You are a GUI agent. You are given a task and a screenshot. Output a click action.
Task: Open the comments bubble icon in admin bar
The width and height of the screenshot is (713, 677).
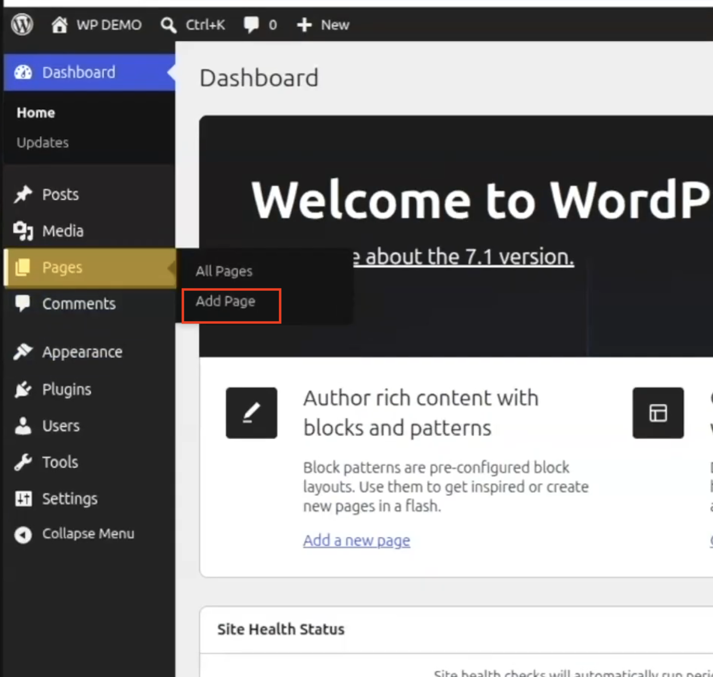click(251, 24)
